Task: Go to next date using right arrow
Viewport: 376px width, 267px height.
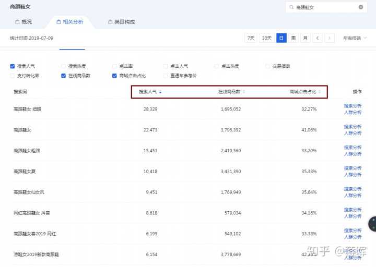Action: 329,38
